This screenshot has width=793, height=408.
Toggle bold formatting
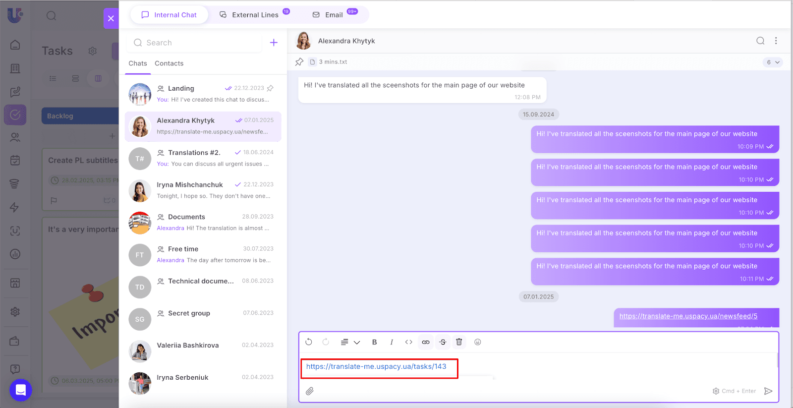(375, 342)
